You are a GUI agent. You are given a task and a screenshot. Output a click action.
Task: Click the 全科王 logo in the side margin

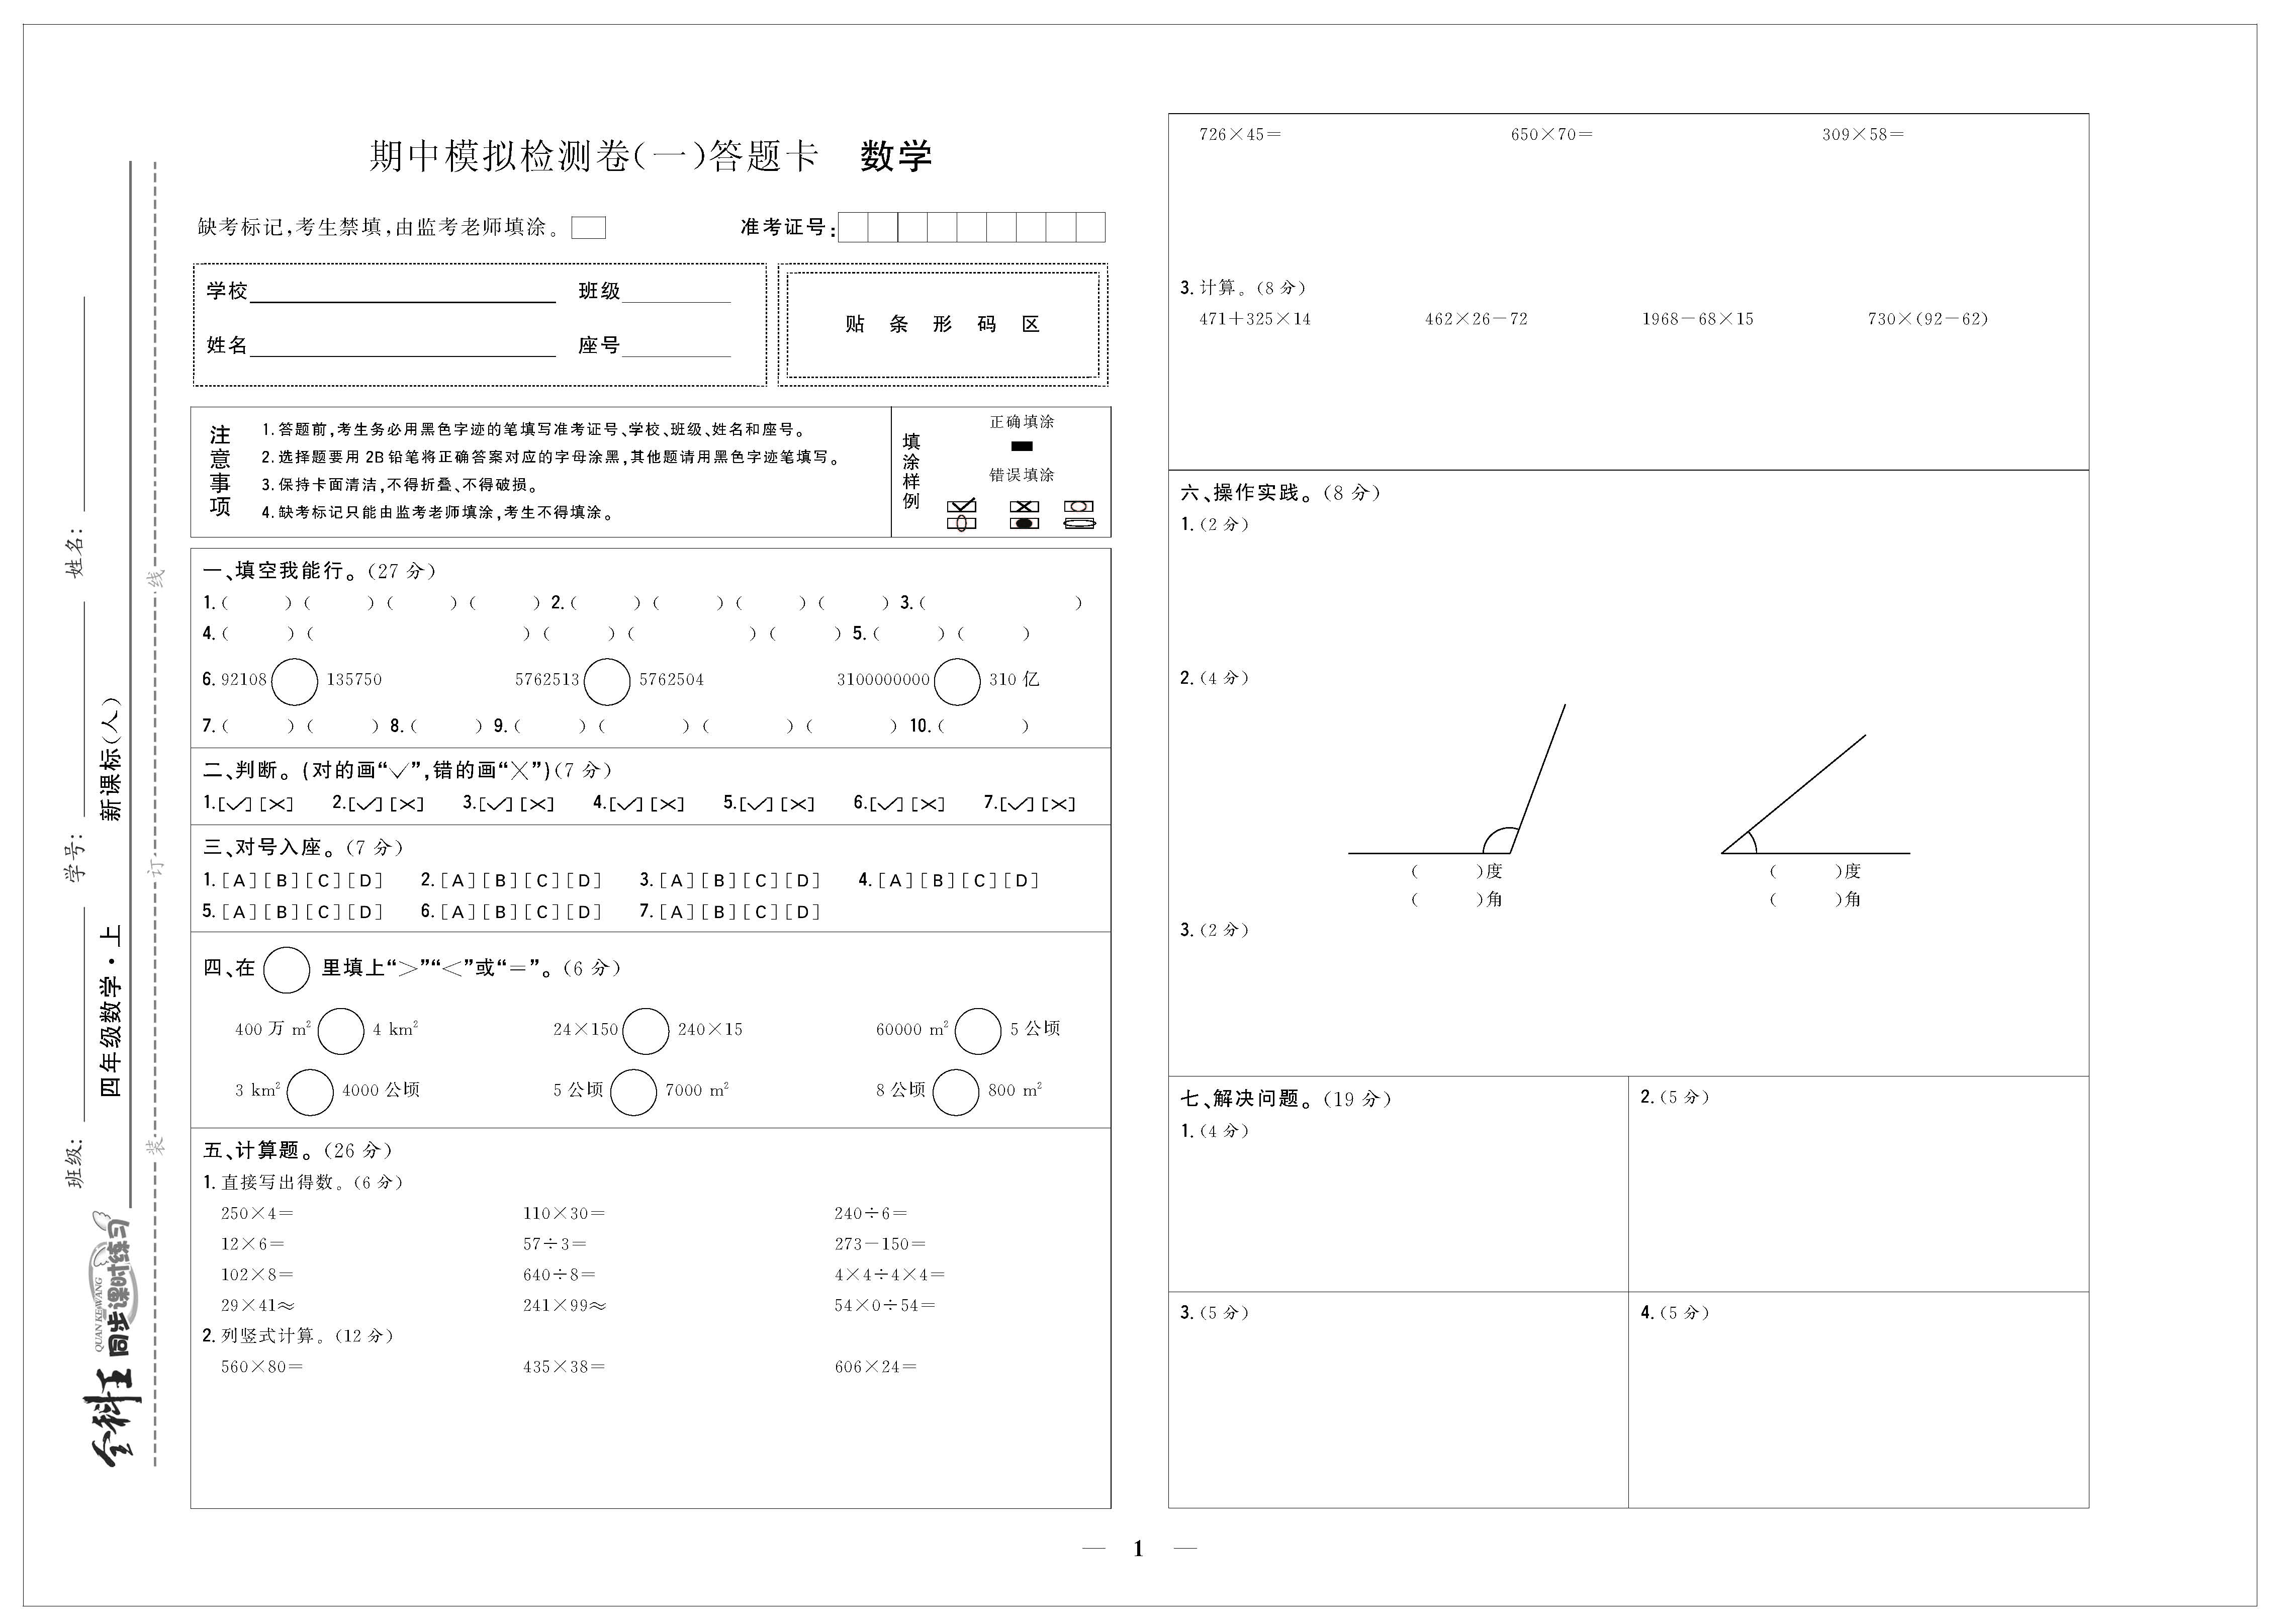coord(112,1418)
